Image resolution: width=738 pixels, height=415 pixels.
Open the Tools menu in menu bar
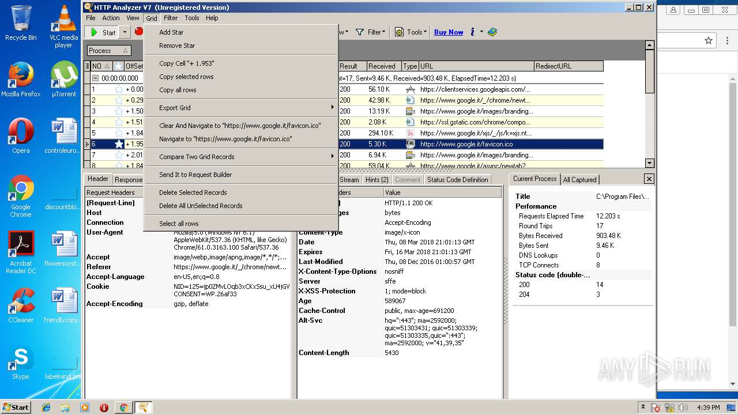point(192,18)
